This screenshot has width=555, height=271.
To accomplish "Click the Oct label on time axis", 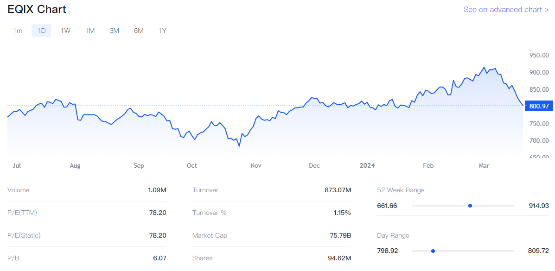I will 191,165.
